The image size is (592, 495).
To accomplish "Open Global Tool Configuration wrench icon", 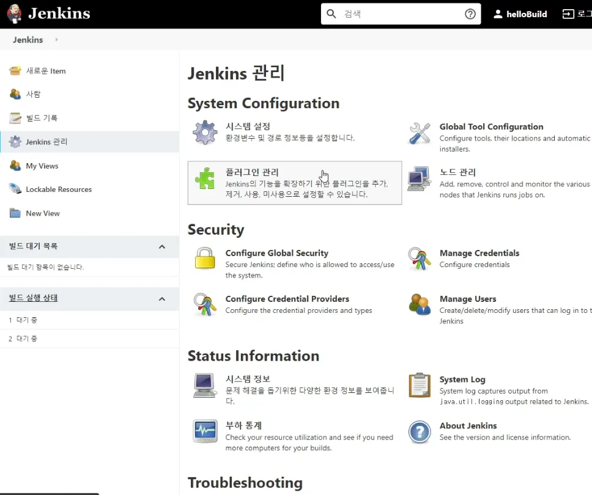I will pyautogui.click(x=420, y=133).
